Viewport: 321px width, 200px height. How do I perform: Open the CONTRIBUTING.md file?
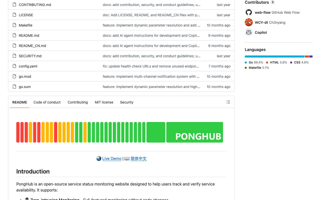[35, 5]
